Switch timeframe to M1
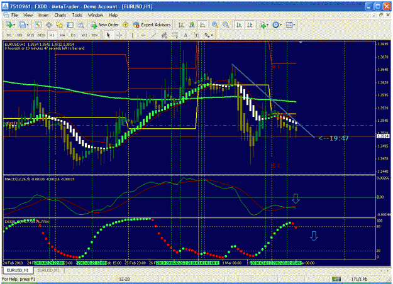Screen dimensions: 393x284 (9, 35)
